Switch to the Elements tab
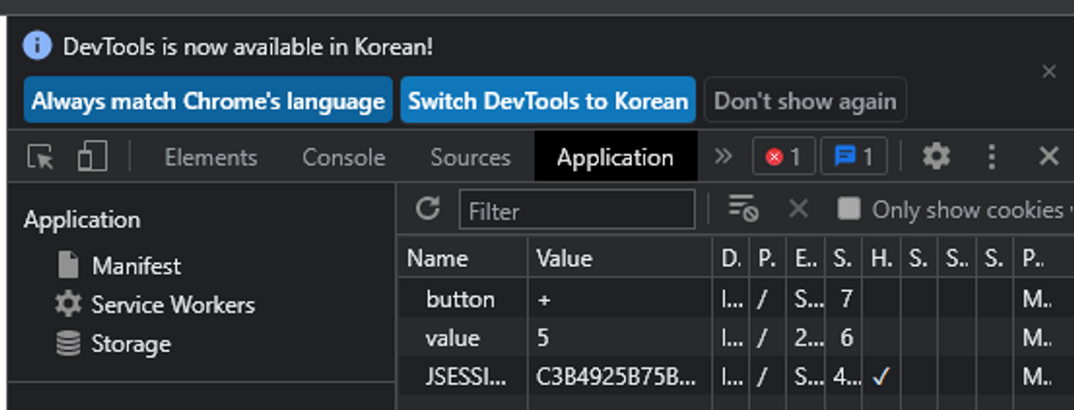The image size is (1074, 410). pyautogui.click(x=211, y=158)
